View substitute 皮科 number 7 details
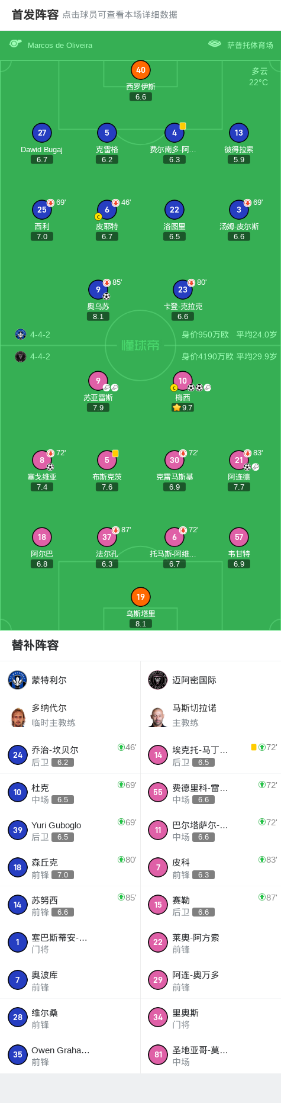The image size is (281, 1103). point(211,867)
